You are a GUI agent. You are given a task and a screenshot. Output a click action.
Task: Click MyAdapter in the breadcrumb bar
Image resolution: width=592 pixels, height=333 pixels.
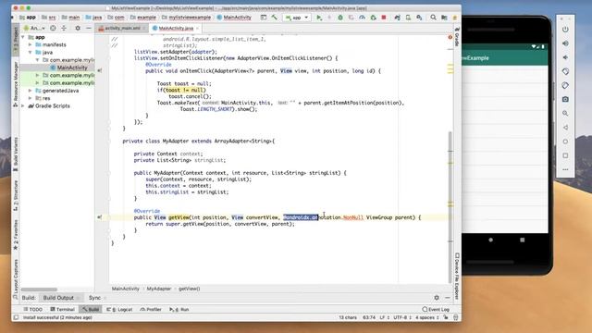158,289
